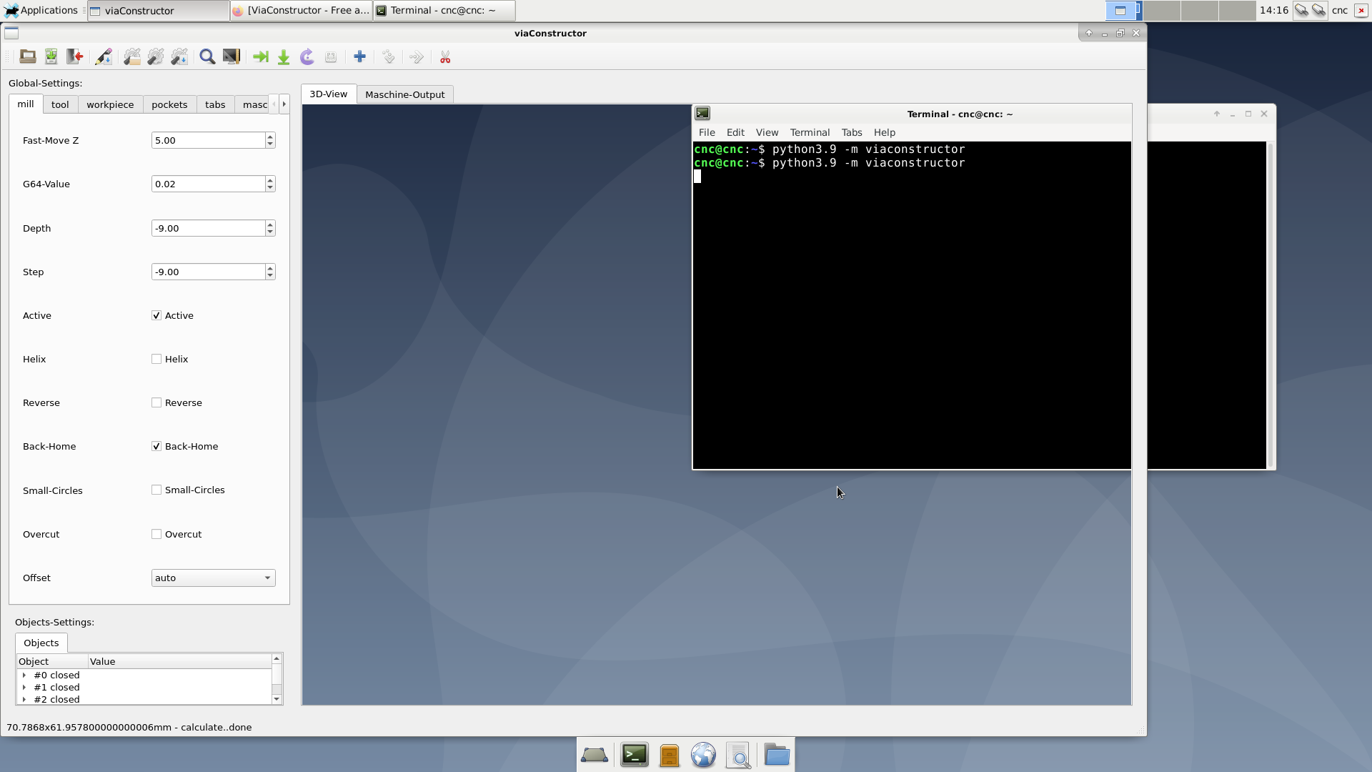Enable the Small-Circles checkbox
This screenshot has height=772, width=1372.
(x=156, y=490)
